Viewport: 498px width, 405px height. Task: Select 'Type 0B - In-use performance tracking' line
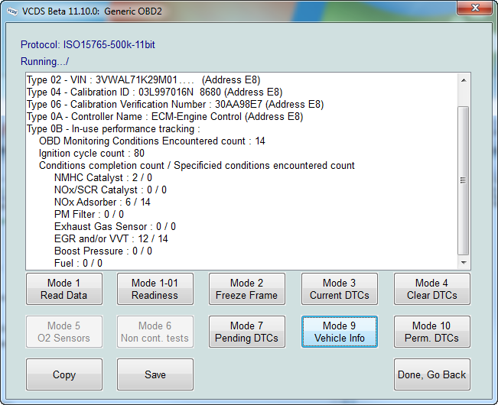(113, 129)
